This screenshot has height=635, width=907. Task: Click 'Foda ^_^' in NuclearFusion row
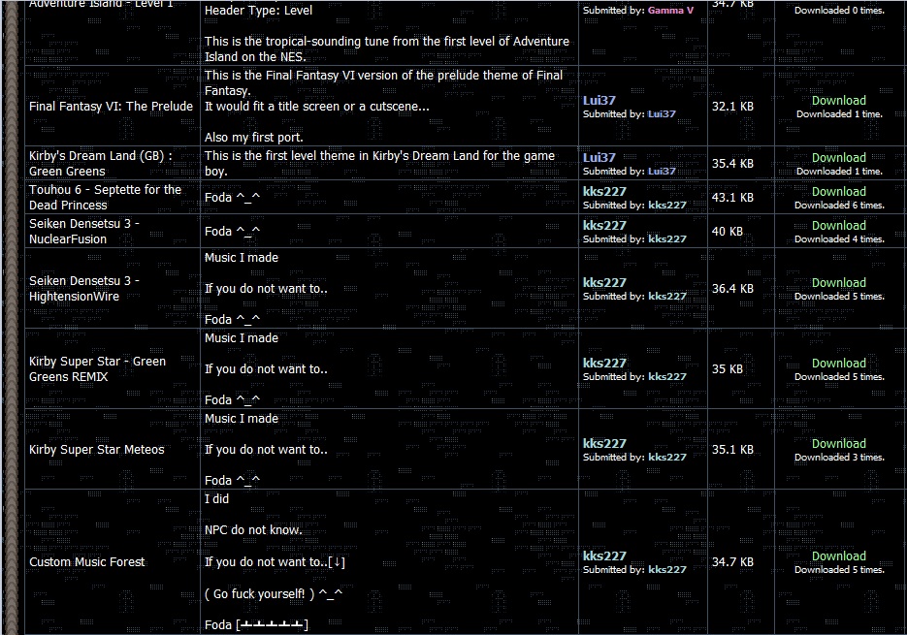coord(232,232)
